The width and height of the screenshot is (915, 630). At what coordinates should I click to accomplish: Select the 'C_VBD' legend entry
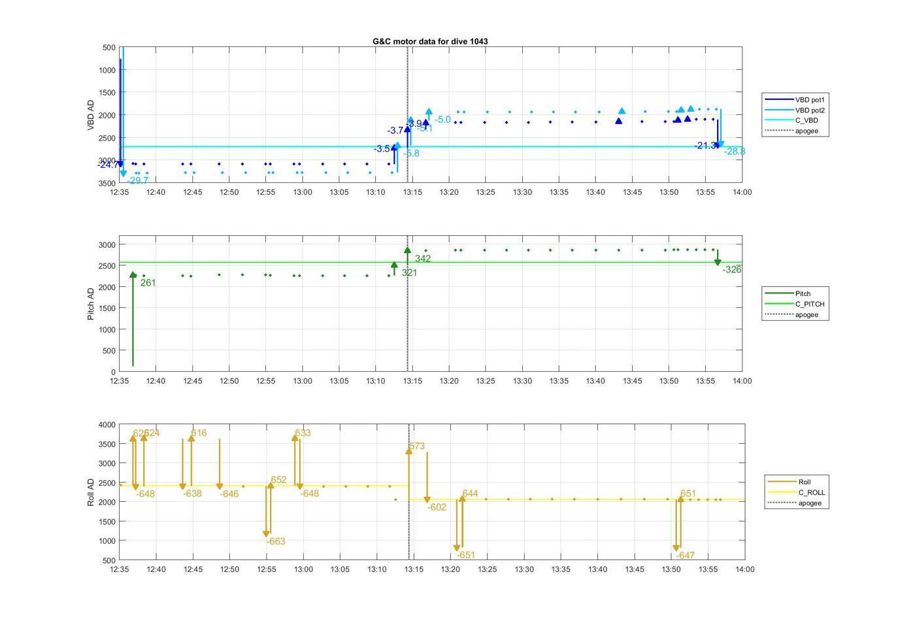tap(791, 120)
